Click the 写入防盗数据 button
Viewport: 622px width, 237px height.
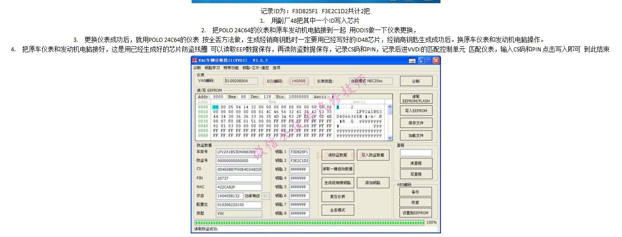pos(373,155)
